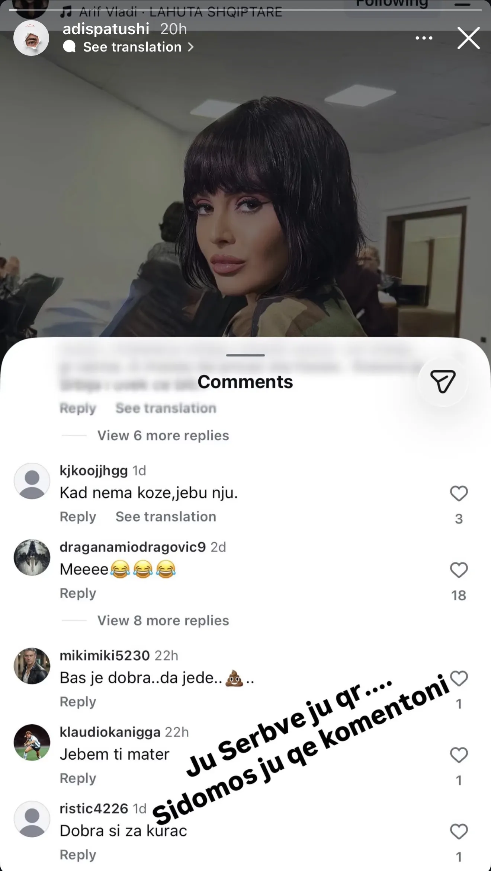
Task: Like the draganamiodragovic9 comment heart
Action: click(459, 570)
